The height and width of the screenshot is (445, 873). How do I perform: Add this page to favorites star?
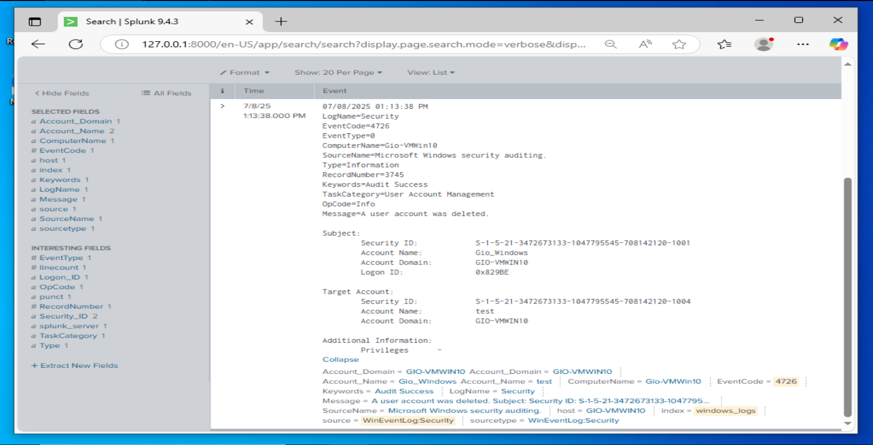(679, 44)
